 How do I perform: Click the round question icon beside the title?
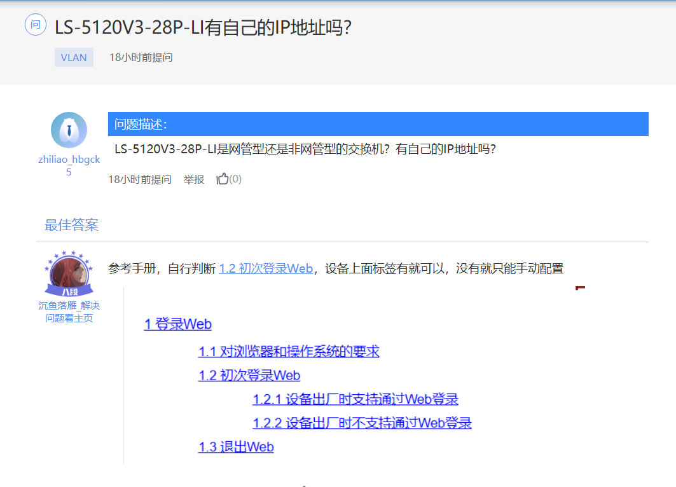[36, 25]
